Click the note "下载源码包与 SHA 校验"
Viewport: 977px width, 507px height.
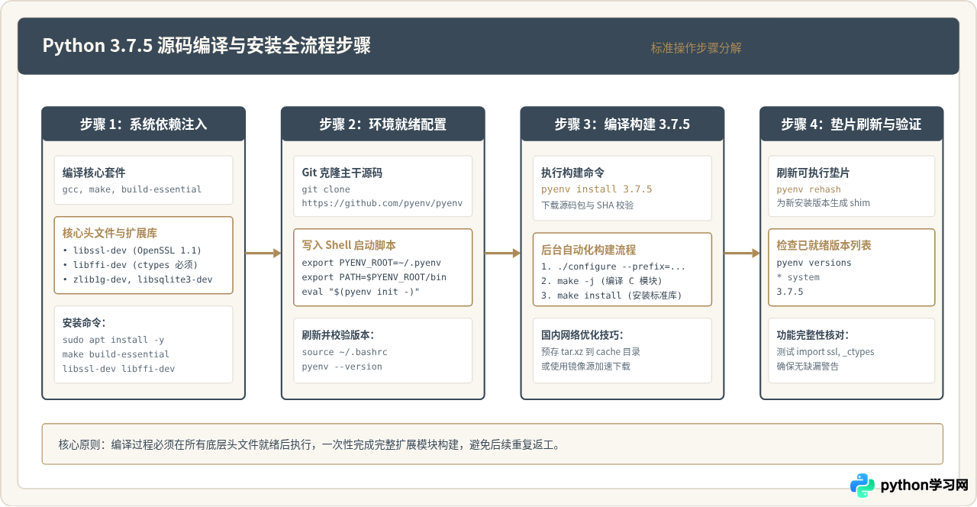587,205
